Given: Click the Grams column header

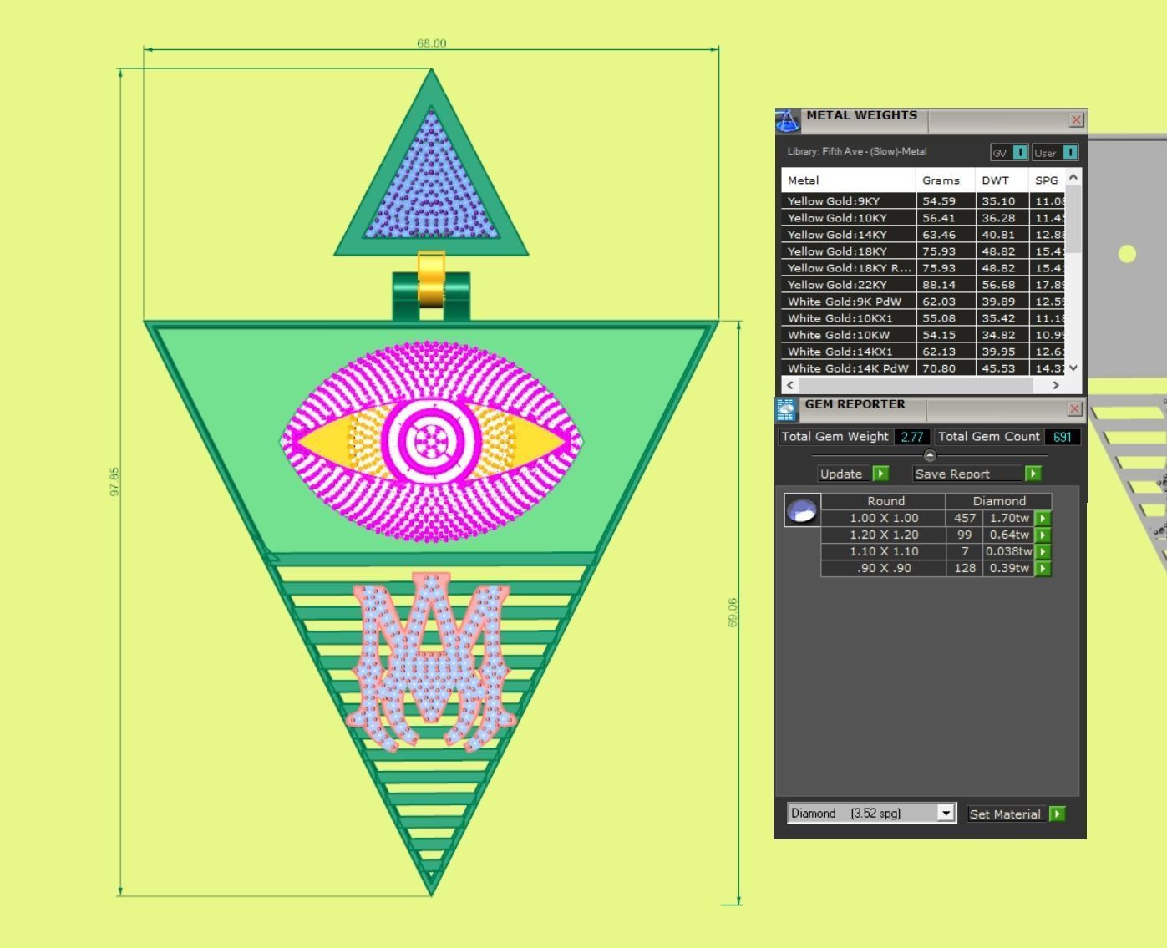Looking at the screenshot, I should [946, 180].
